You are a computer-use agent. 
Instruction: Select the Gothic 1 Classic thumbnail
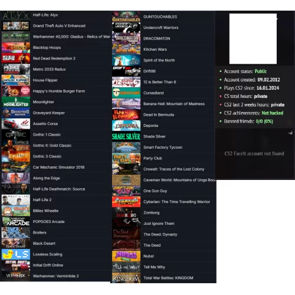16,135
